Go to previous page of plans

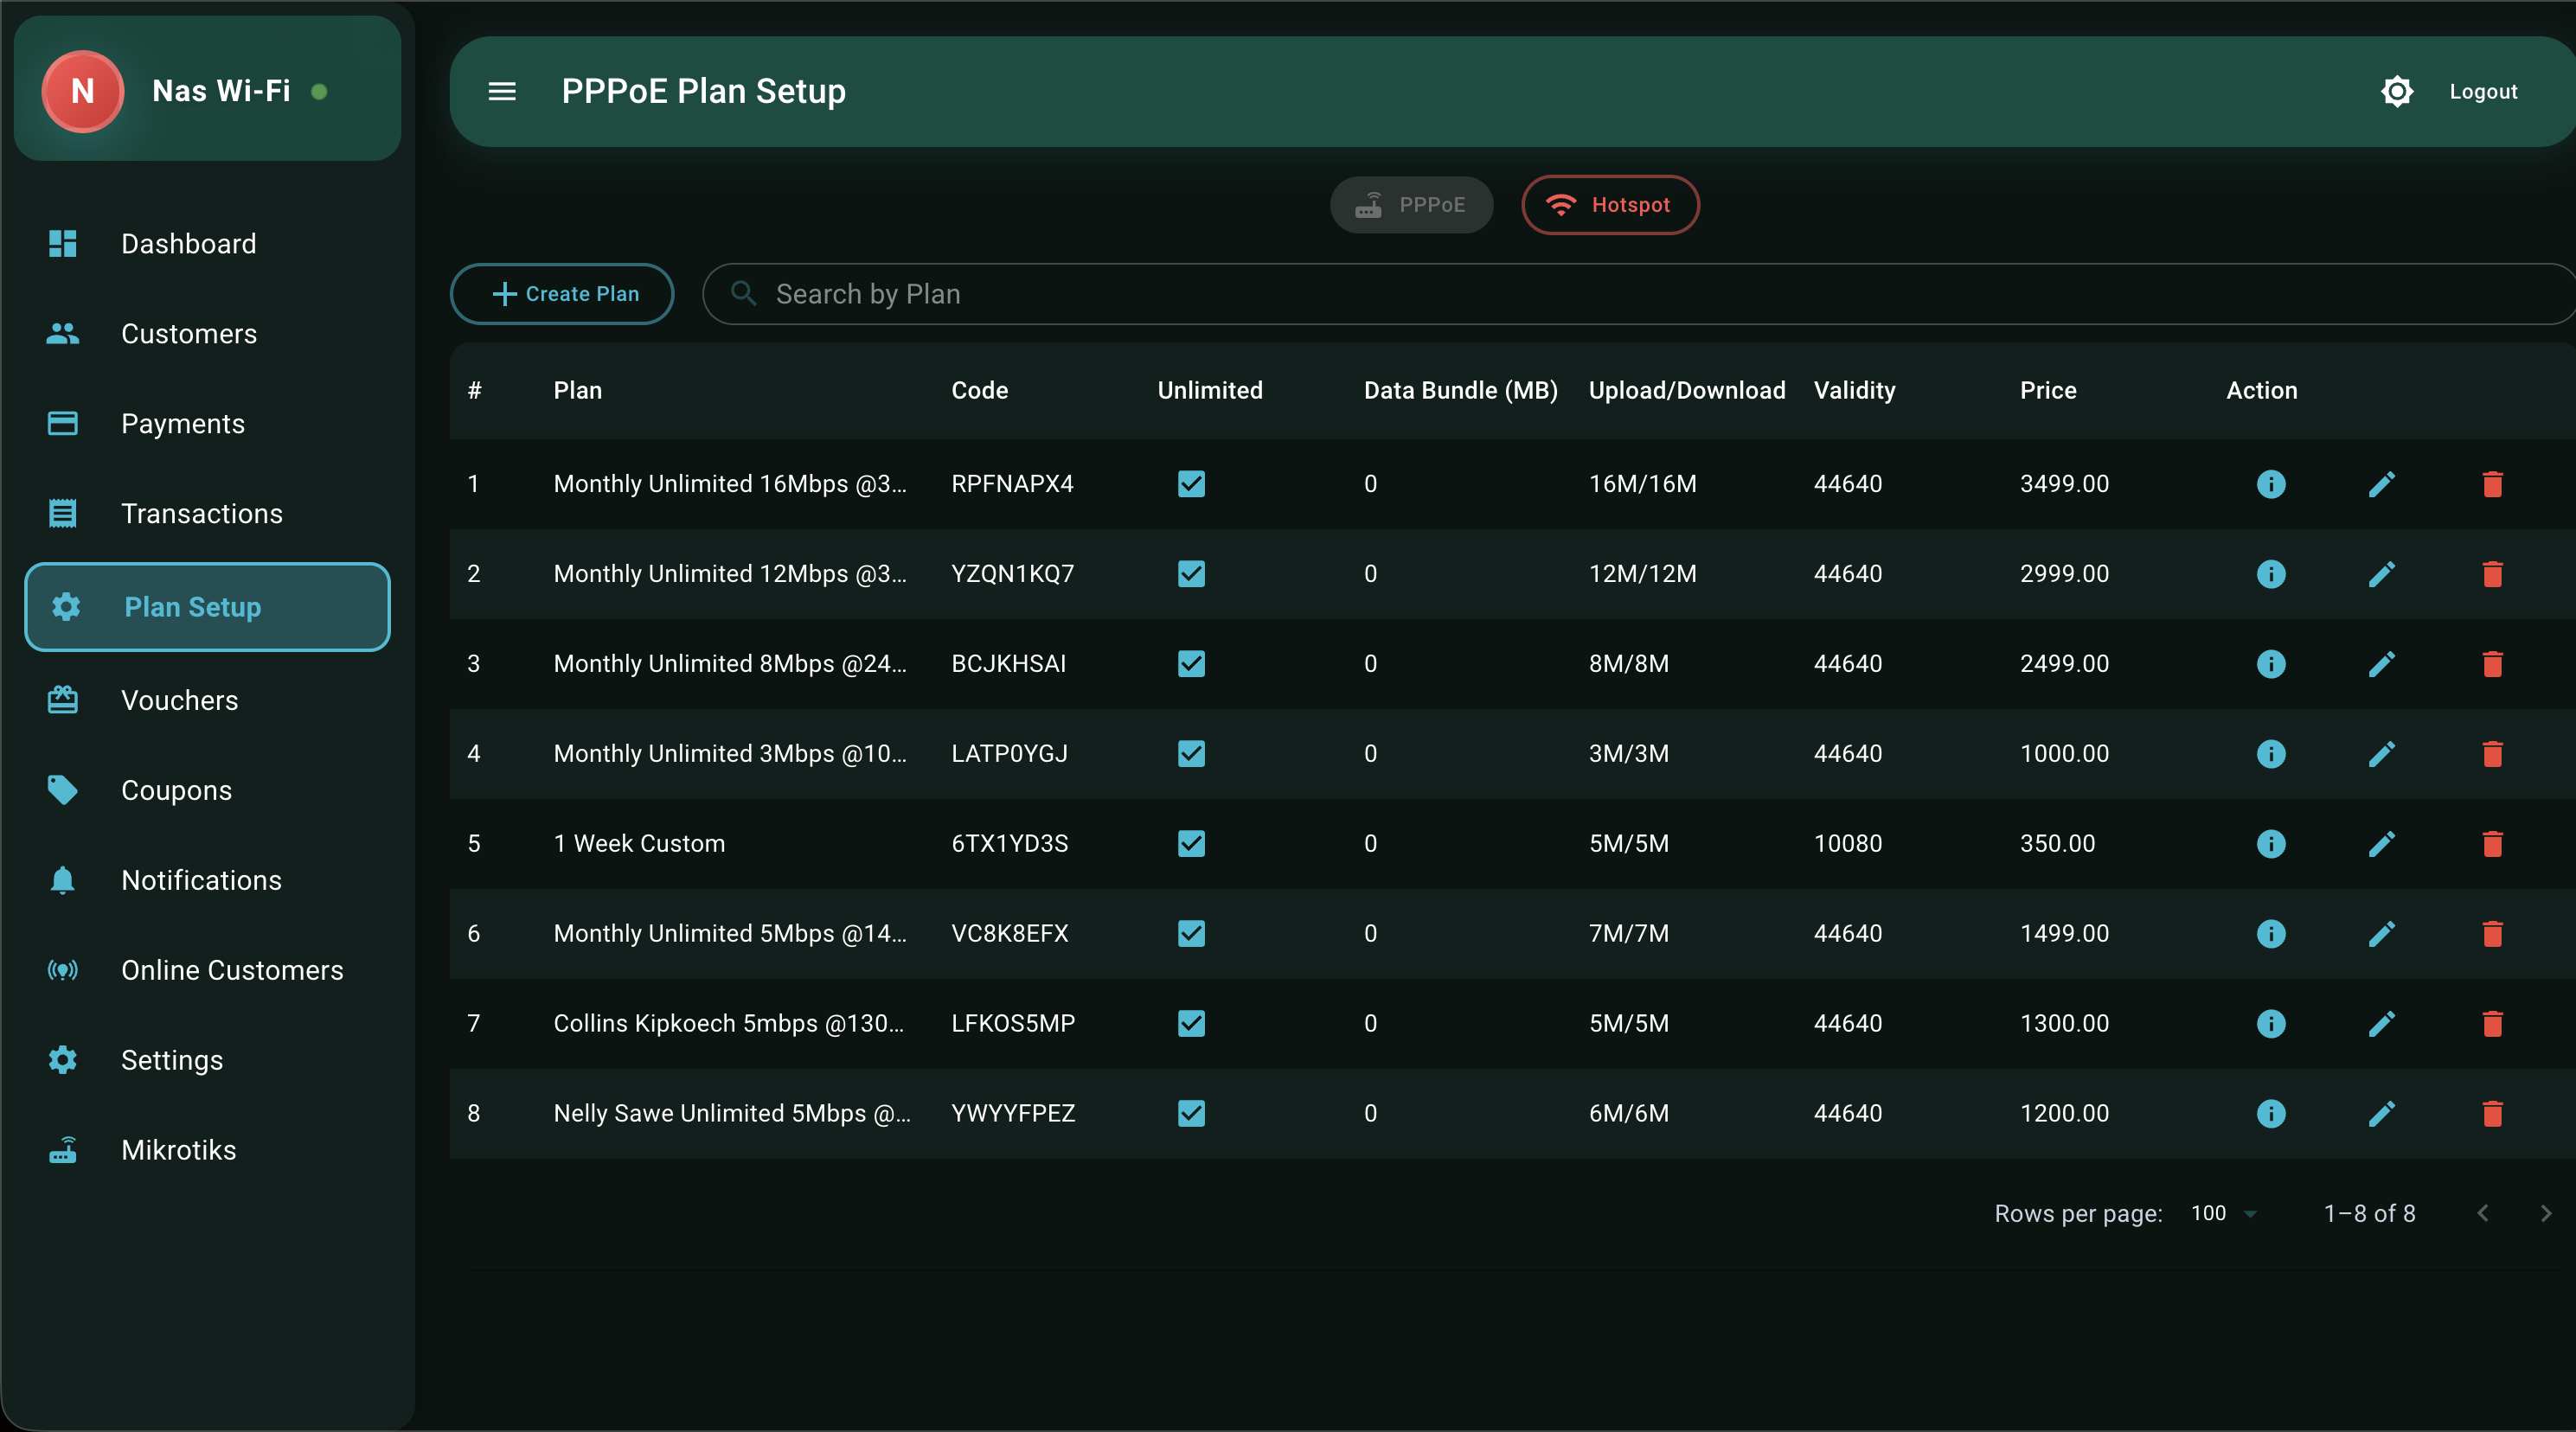2482,1213
